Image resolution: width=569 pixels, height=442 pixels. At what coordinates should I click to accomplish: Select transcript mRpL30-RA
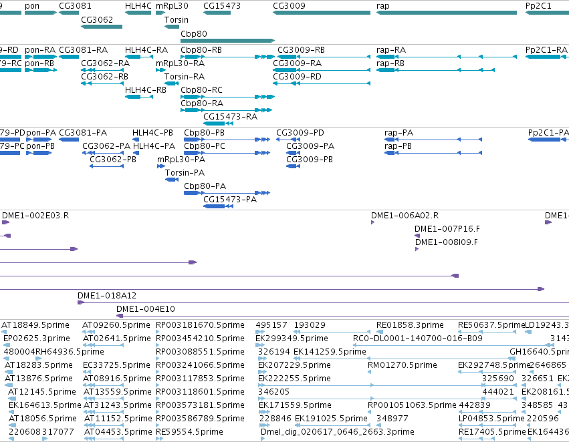[x=181, y=63]
